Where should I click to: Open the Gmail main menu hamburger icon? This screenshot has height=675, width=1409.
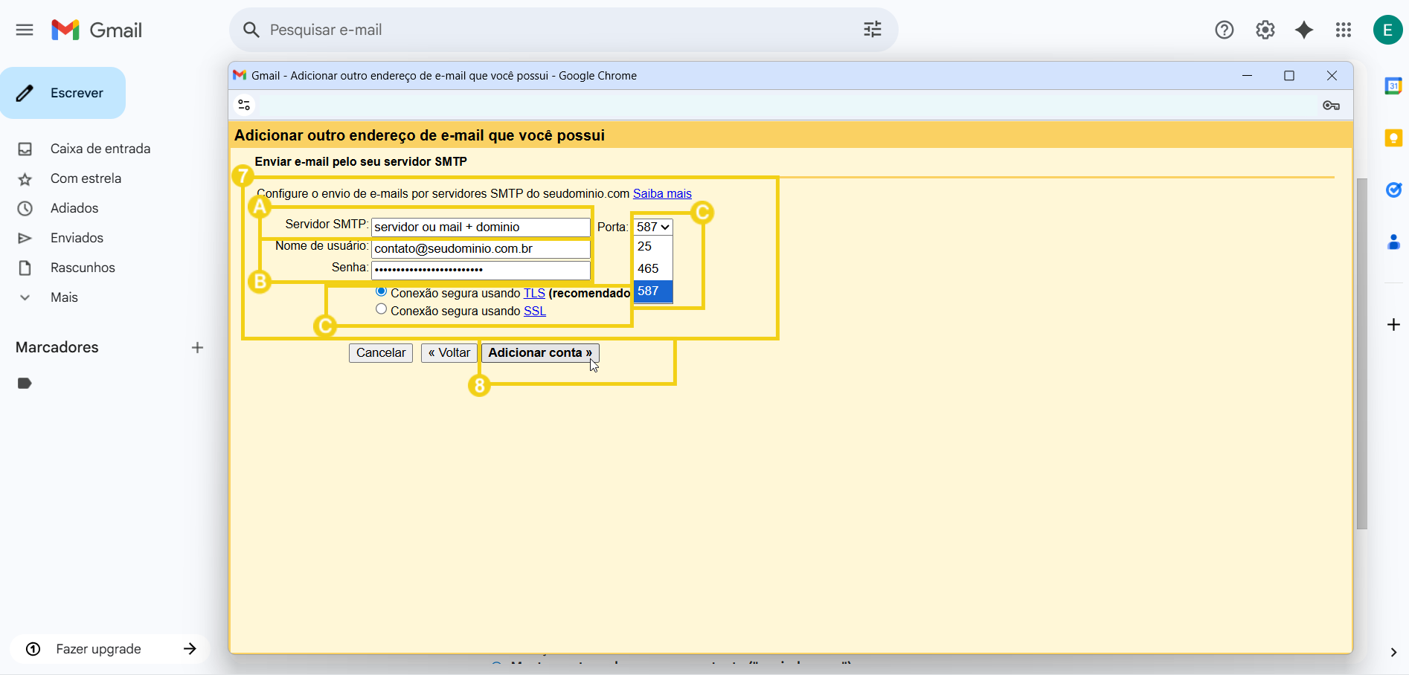click(x=25, y=30)
